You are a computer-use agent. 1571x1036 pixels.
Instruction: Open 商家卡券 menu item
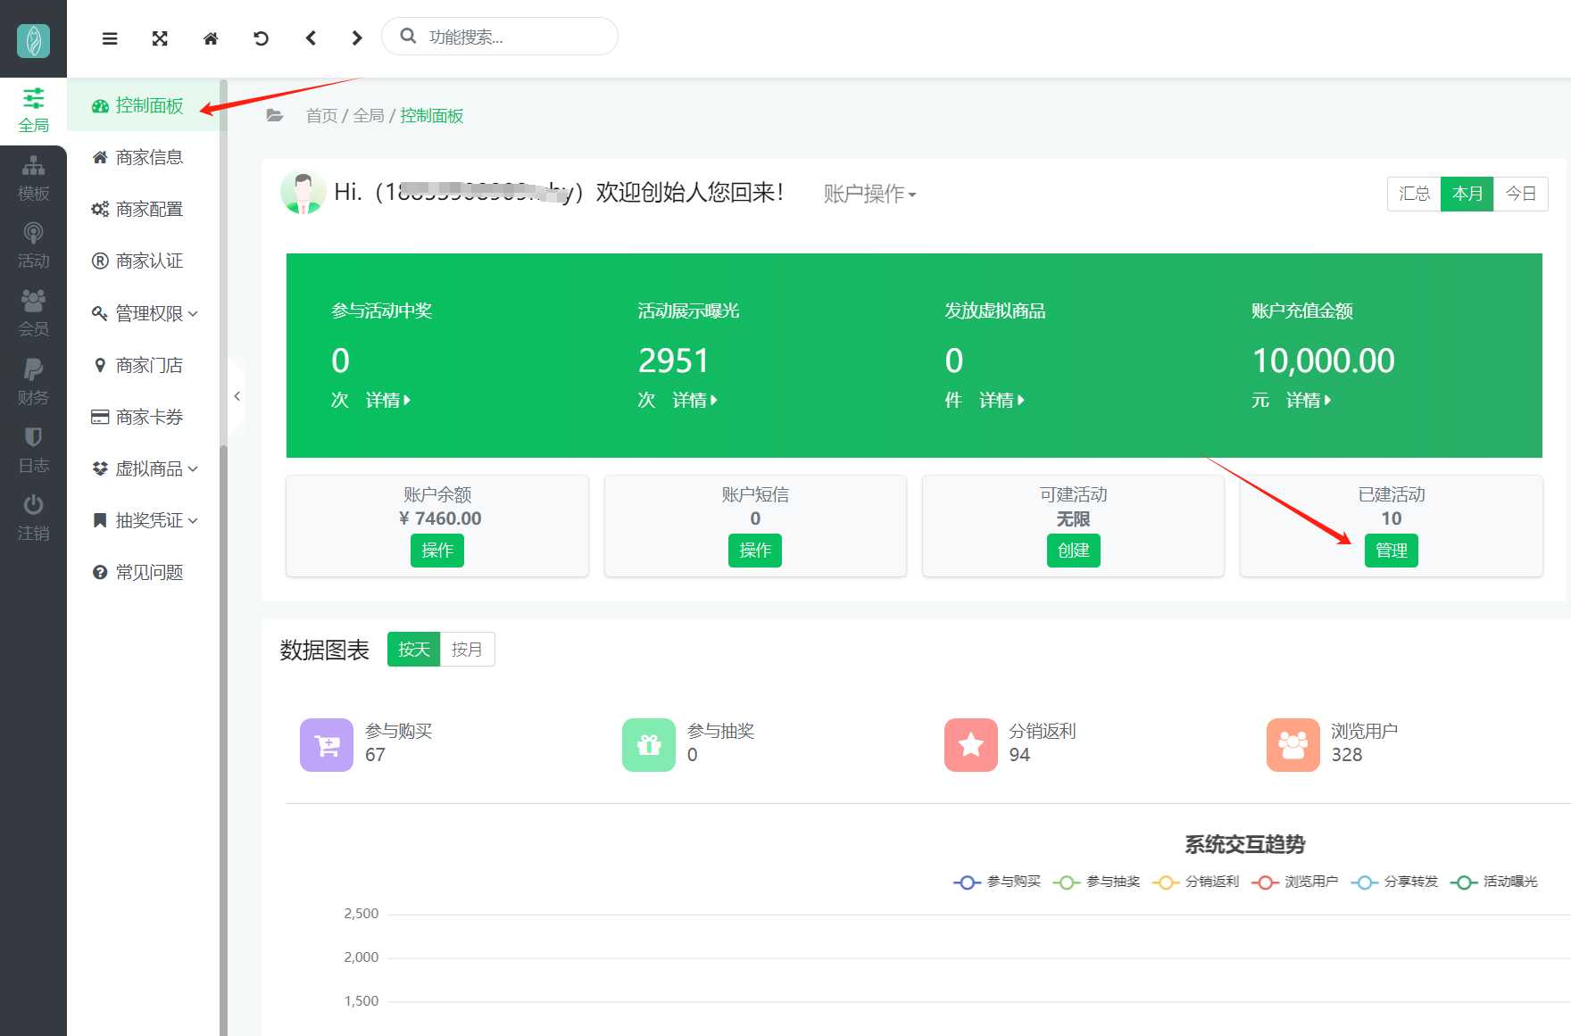tap(143, 417)
